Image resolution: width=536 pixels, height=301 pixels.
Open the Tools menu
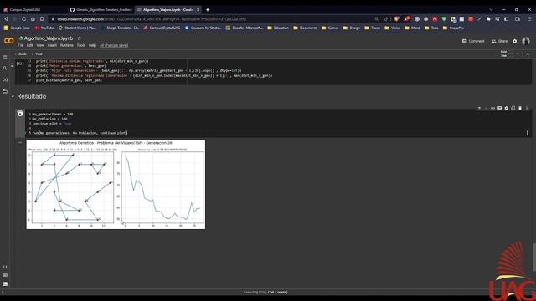coord(81,45)
